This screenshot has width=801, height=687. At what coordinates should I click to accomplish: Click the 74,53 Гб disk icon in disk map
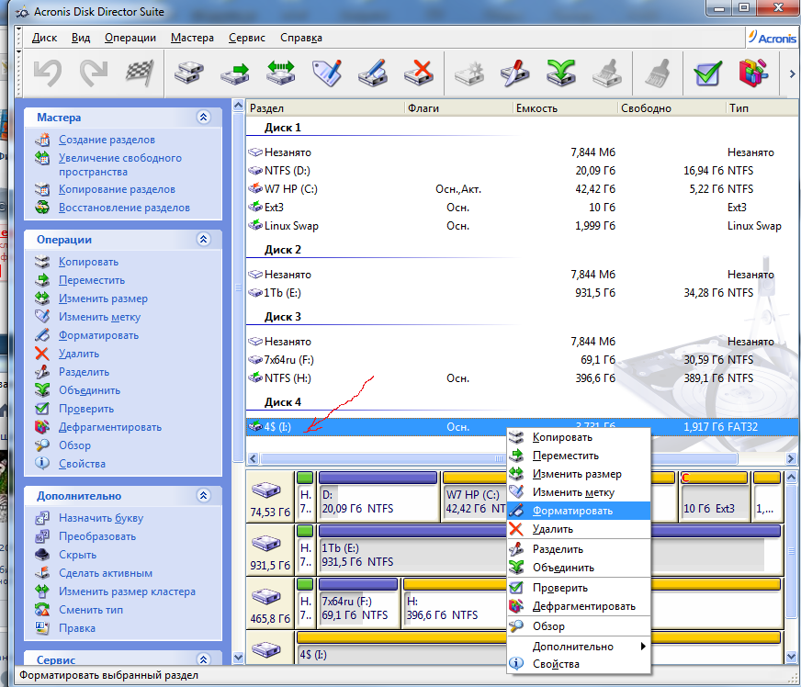click(266, 490)
